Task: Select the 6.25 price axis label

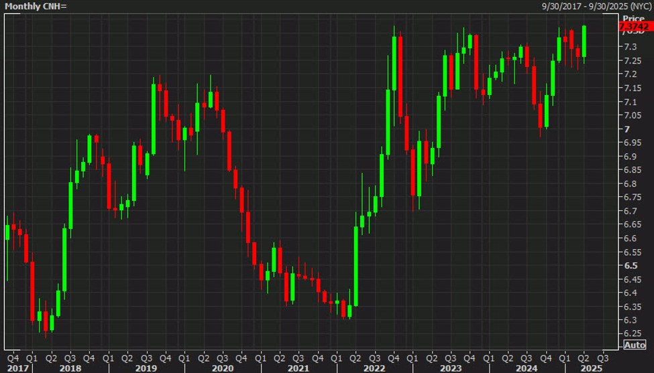Action: coord(631,334)
